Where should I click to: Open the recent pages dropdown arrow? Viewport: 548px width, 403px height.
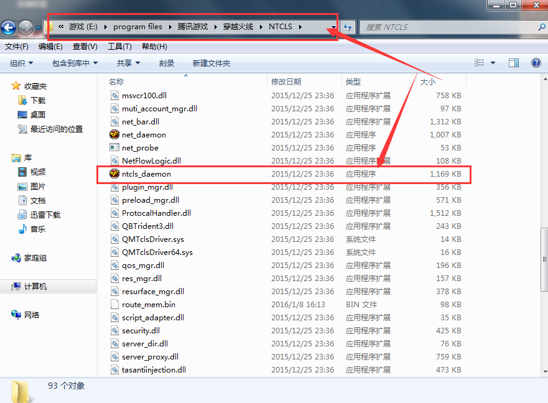click(x=38, y=27)
